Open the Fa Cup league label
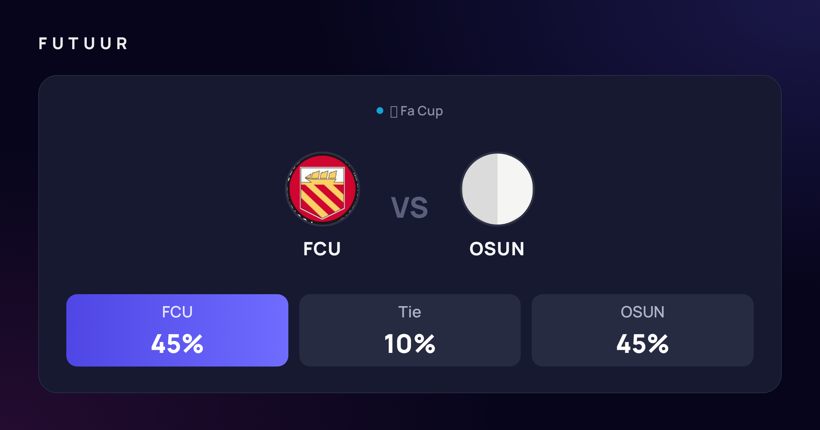 click(422, 111)
